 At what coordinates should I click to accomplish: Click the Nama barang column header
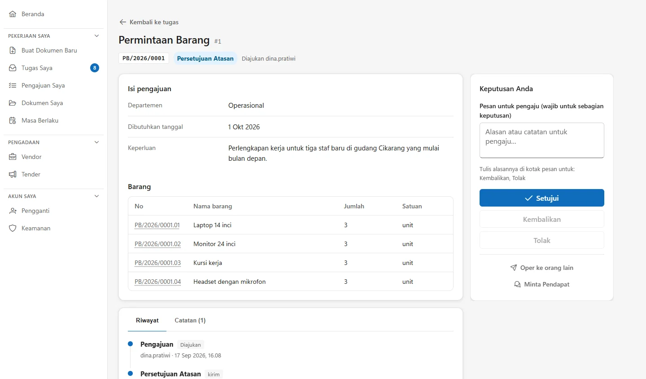click(x=213, y=206)
